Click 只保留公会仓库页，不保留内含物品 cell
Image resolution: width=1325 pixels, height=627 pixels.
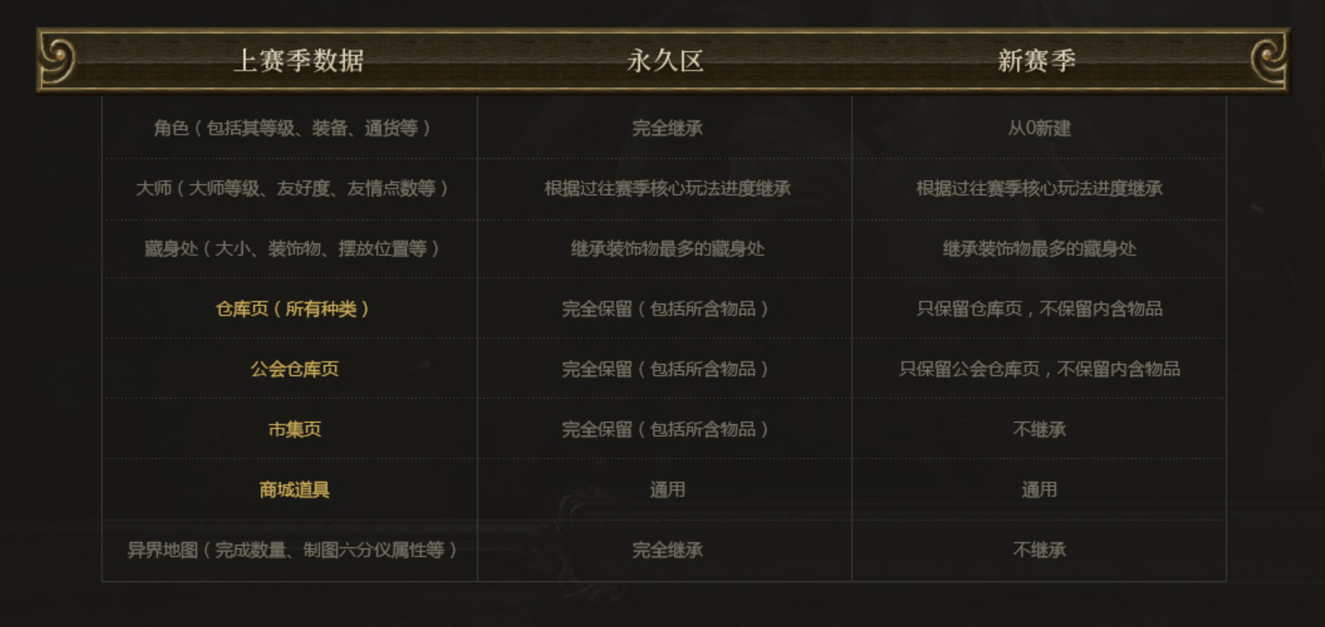(1039, 369)
